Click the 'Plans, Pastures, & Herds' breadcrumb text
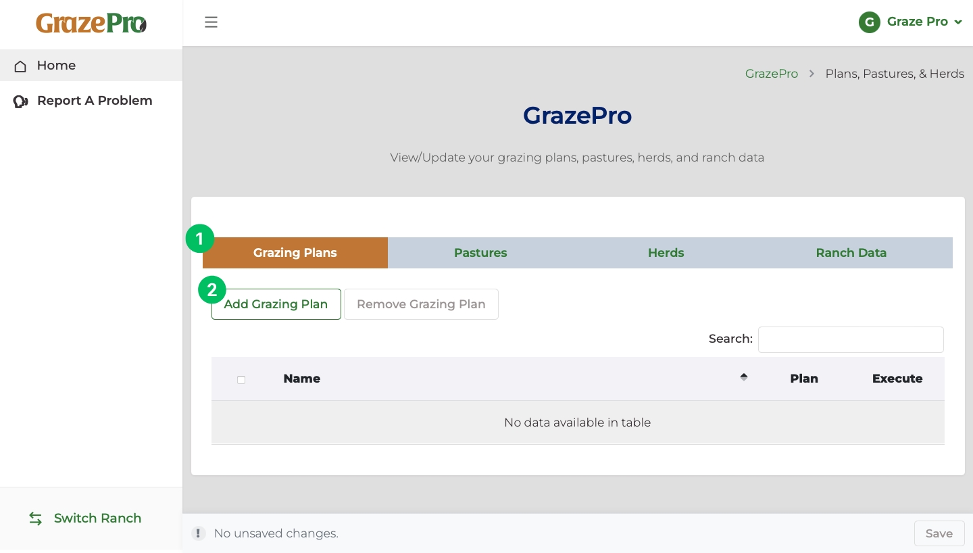Screen dimensions: 973x553 (895, 74)
